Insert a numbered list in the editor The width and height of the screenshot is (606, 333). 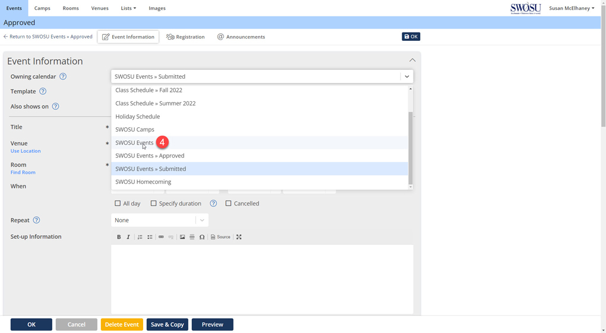click(140, 237)
